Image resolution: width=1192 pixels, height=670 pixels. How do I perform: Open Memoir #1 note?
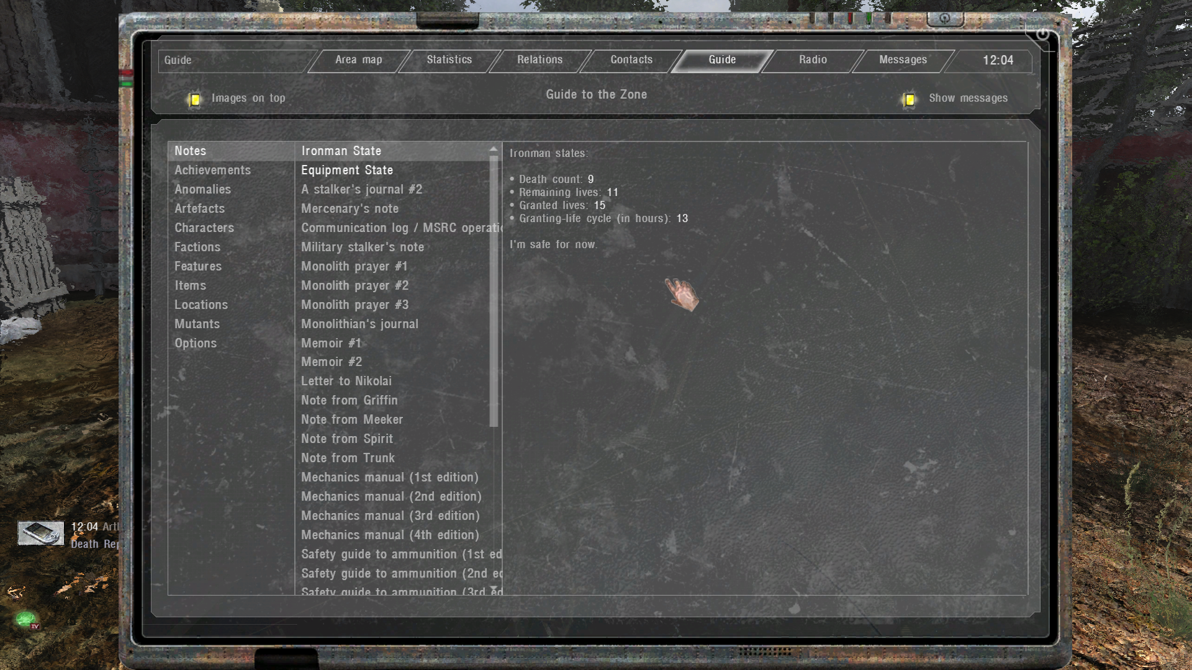[392, 344]
